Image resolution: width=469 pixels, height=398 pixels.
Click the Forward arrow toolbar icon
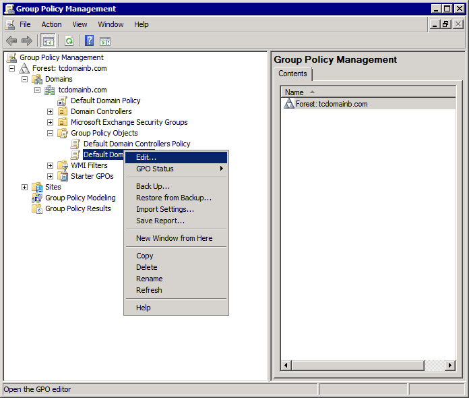pyautogui.click(x=27, y=40)
